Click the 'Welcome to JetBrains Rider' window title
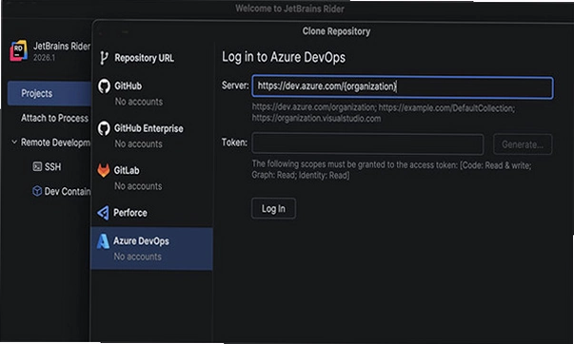This screenshot has width=574, height=344. (x=289, y=9)
